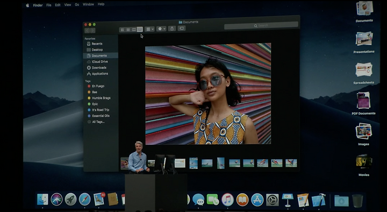Open Mail with the 30 badge

99,199
